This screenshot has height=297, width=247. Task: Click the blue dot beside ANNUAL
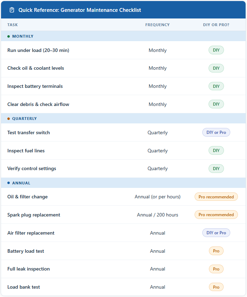point(8,183)
